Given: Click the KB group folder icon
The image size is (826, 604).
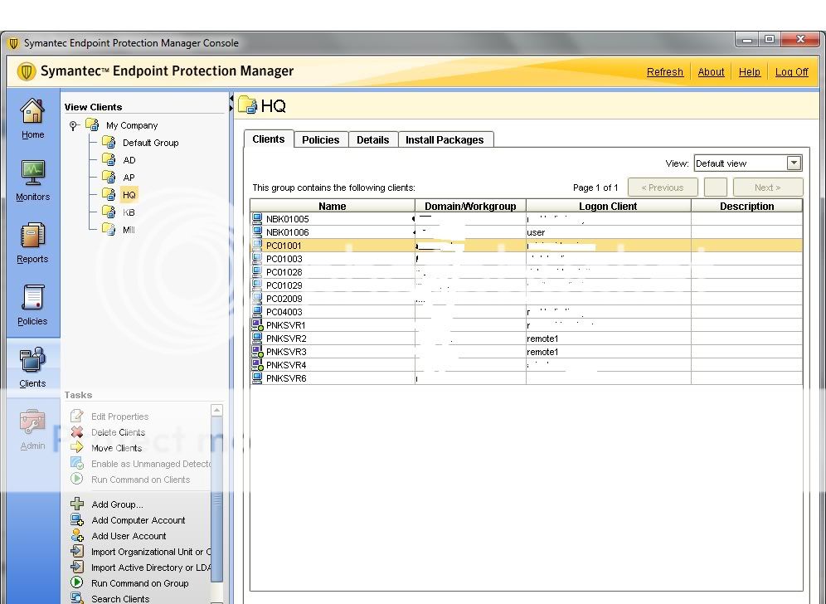Looking at the screenshot, I should [x=109, y=212].
